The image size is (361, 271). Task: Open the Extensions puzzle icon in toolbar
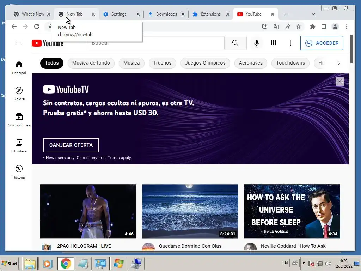coord(312,26)
